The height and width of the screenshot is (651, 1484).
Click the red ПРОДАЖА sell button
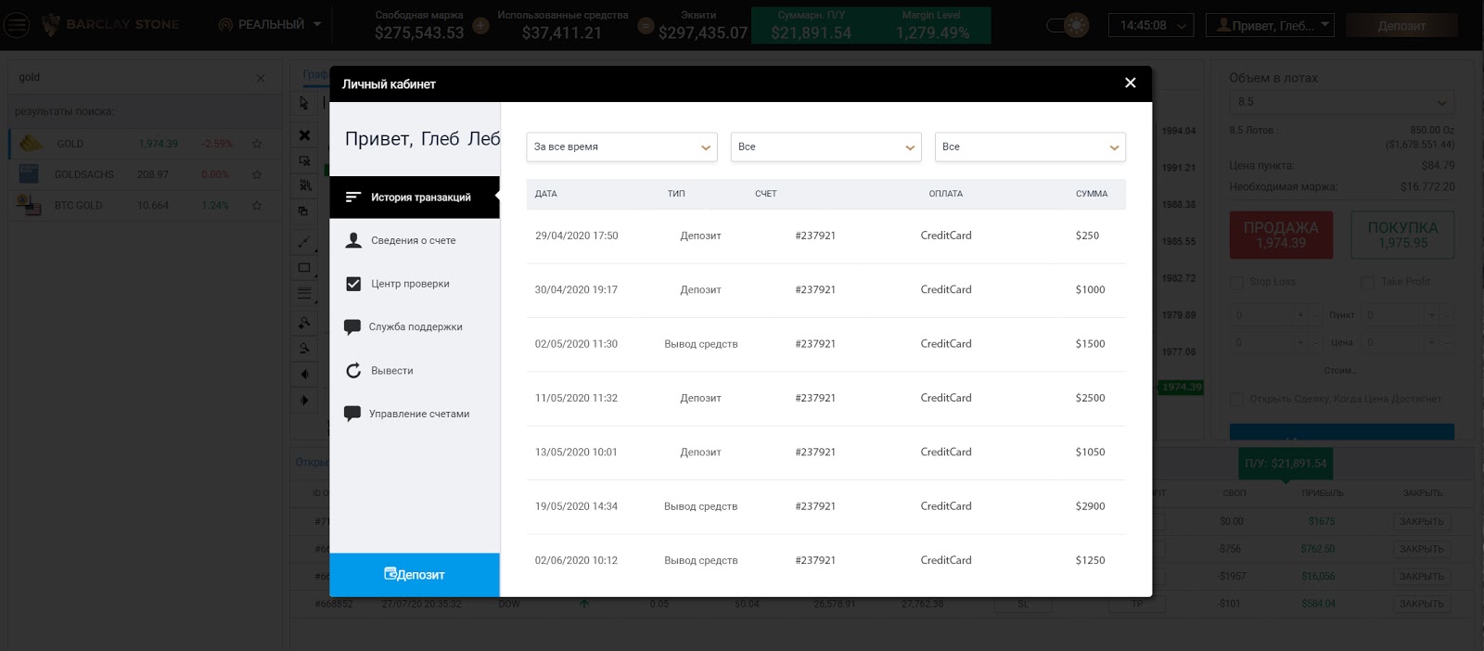[x=1281, y=235]
